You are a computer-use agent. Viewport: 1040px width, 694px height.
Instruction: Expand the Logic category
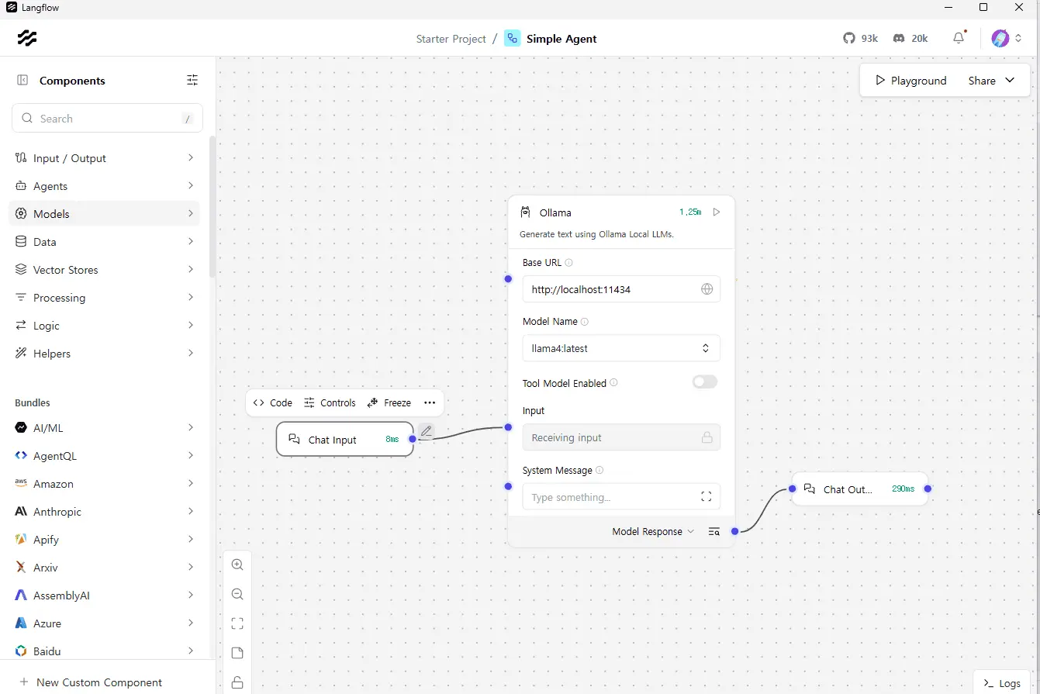pyautogui.click(x=104, y=326)
